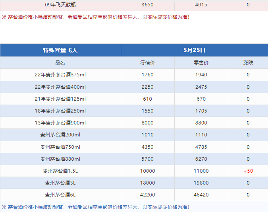The height and width of the screenshot is (212, 268).
Task: Click row name 贵州茅台酒200ml
Action: [x=60, y=135]
